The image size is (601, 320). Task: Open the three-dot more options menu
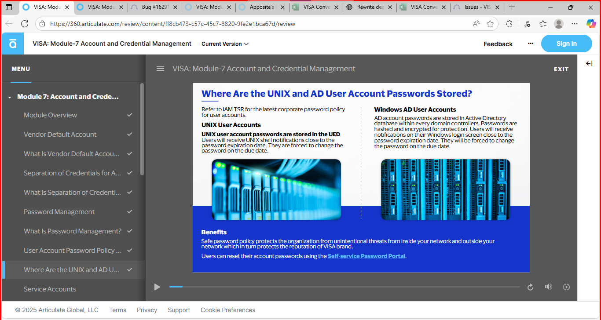(x=531, y=44)
